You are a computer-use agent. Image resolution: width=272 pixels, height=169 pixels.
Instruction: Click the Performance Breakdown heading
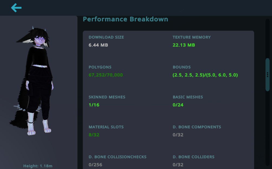pos(125,19)
